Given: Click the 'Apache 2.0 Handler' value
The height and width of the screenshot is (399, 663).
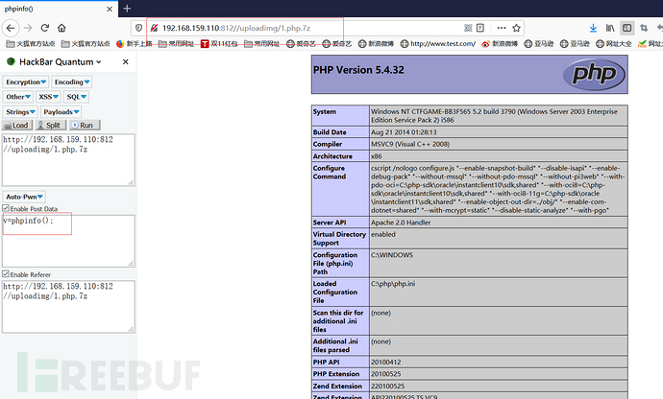Looking at the screenshot, I should tap(401, 223).
